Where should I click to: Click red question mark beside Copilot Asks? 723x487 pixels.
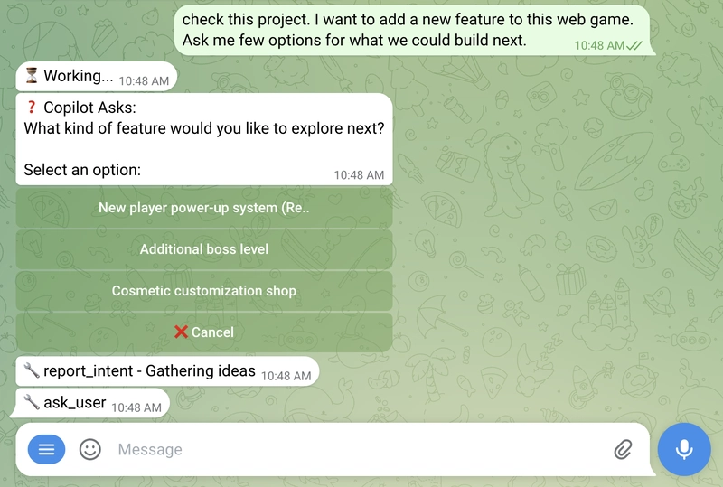[x=32, y=108]
